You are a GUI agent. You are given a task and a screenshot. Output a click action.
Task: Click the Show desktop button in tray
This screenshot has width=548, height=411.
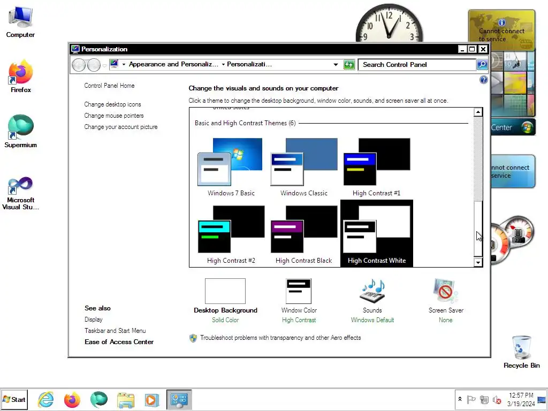(x=542, y=399)
